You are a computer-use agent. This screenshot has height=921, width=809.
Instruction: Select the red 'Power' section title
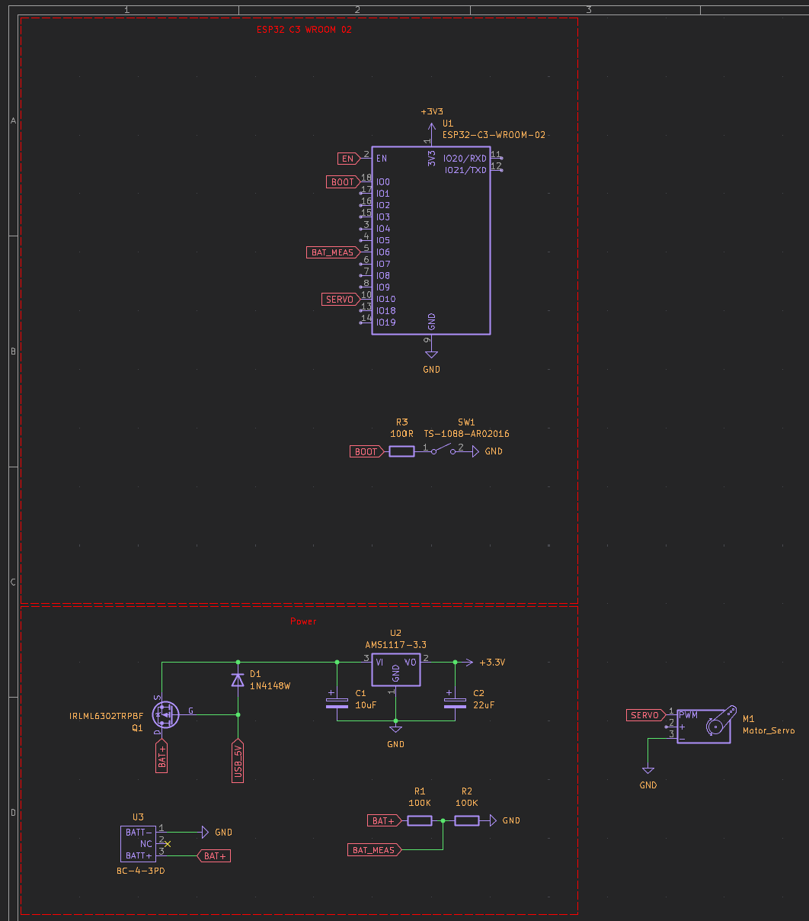(x=303, y=621)
